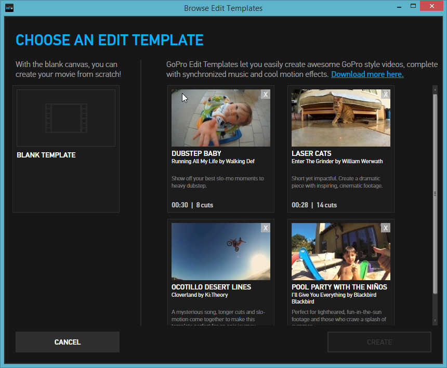
Task: Click the CHOOSE AN EDIT TEMPLATE heading
Action: [x=110, y=40]
